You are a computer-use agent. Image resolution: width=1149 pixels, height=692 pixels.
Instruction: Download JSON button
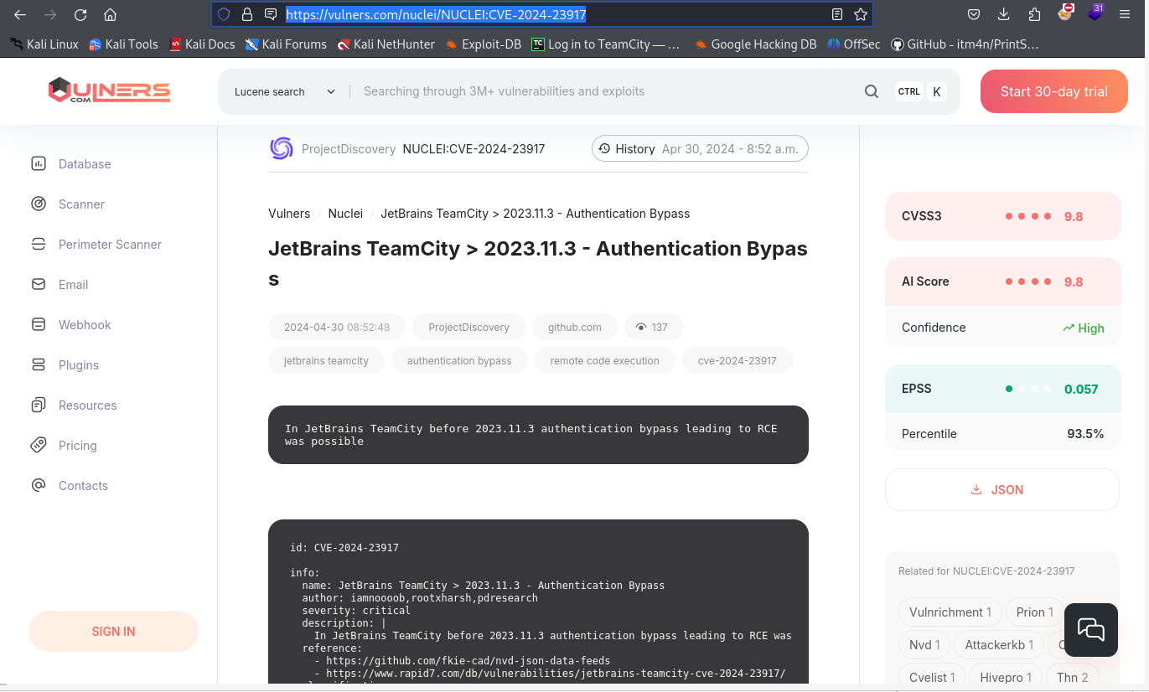click(x=1002, y=489)
